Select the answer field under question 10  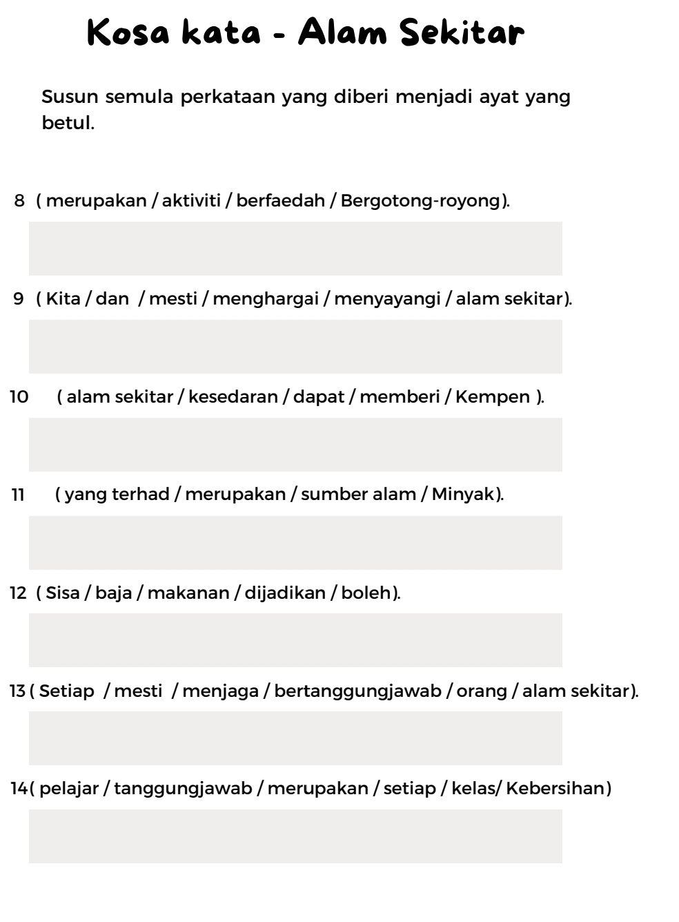[295, 445]
